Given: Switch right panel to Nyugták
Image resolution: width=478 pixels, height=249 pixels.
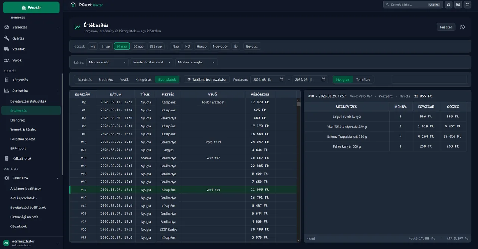Looking at the screenshot, I should point(343,79).
